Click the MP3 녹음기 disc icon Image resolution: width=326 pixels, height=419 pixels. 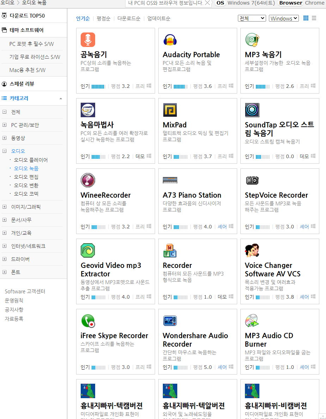252,40
